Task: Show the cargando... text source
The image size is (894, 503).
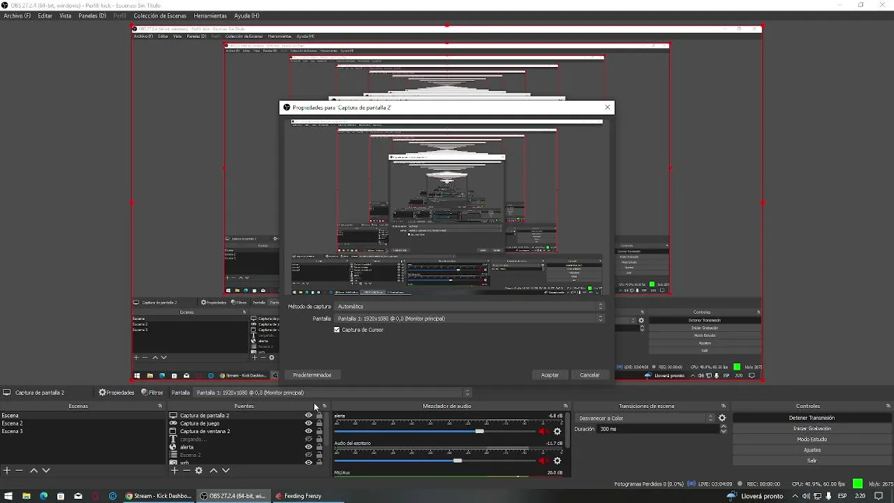Action: [309, 439]
